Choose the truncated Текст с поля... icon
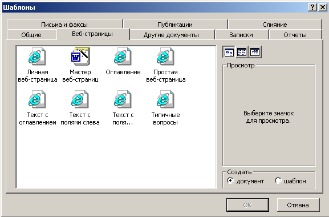 (x=123, y=99)
